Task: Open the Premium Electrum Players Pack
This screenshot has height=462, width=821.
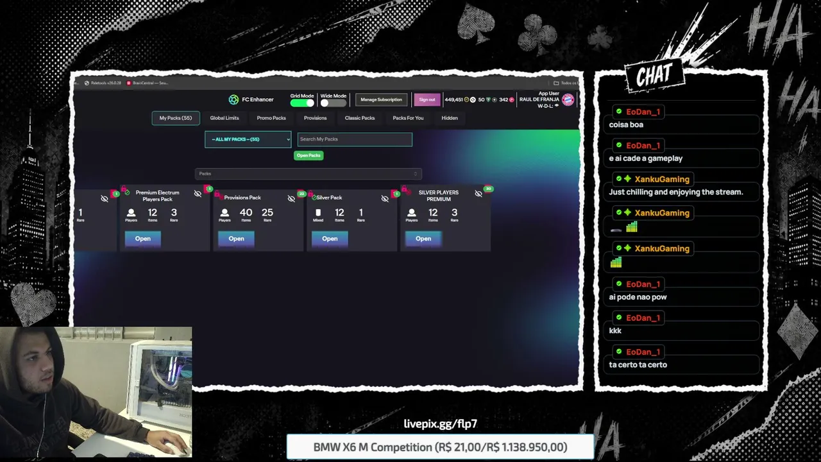Action: [143, 239]
